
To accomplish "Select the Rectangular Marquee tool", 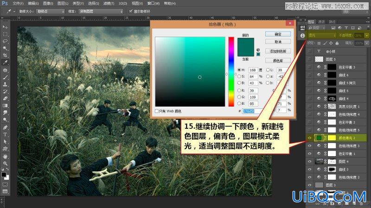I will point(5,34).
